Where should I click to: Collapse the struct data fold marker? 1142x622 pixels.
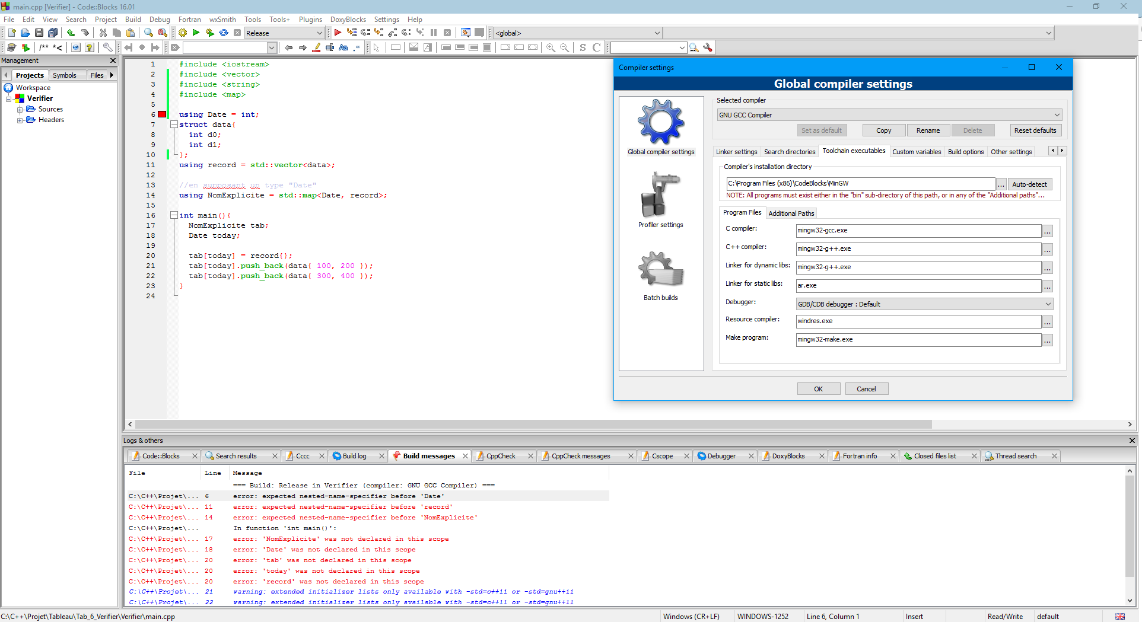[x=174, y=125]
